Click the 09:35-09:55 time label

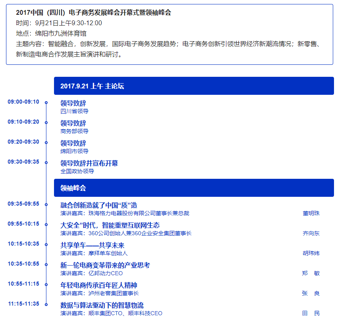point(24,204)
